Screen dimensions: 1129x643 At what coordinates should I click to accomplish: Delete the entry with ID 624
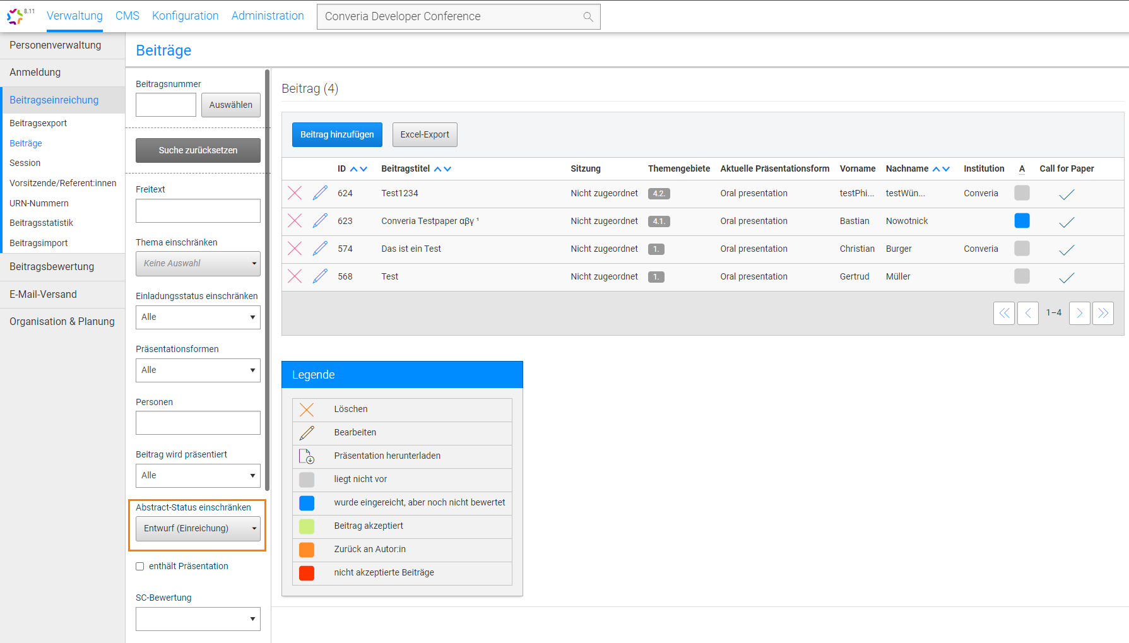pos(295,193)
